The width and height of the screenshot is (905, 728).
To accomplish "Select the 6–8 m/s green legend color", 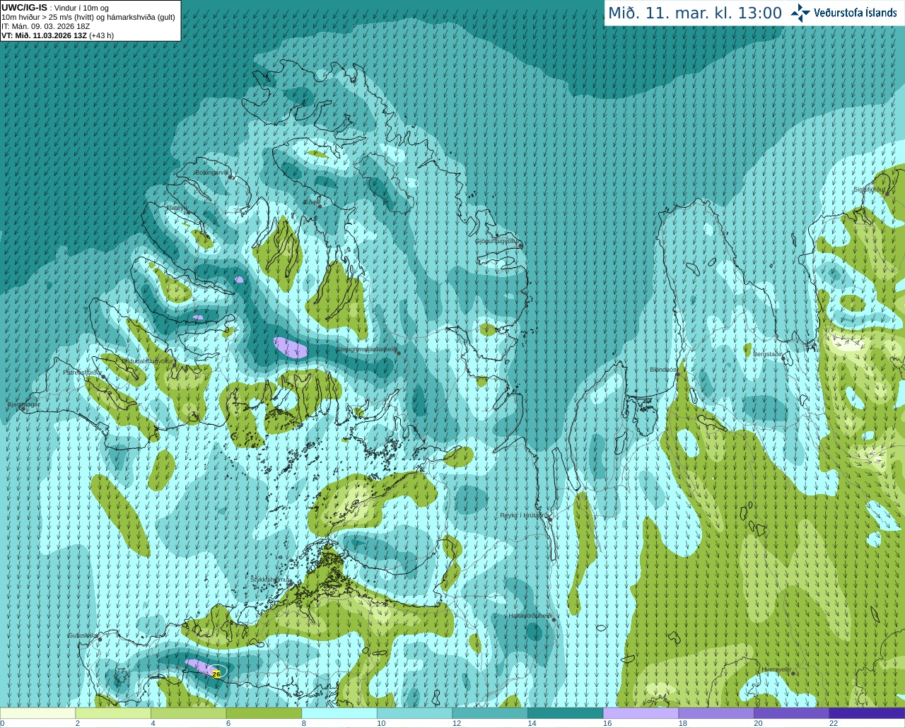I will pos(264,713).
